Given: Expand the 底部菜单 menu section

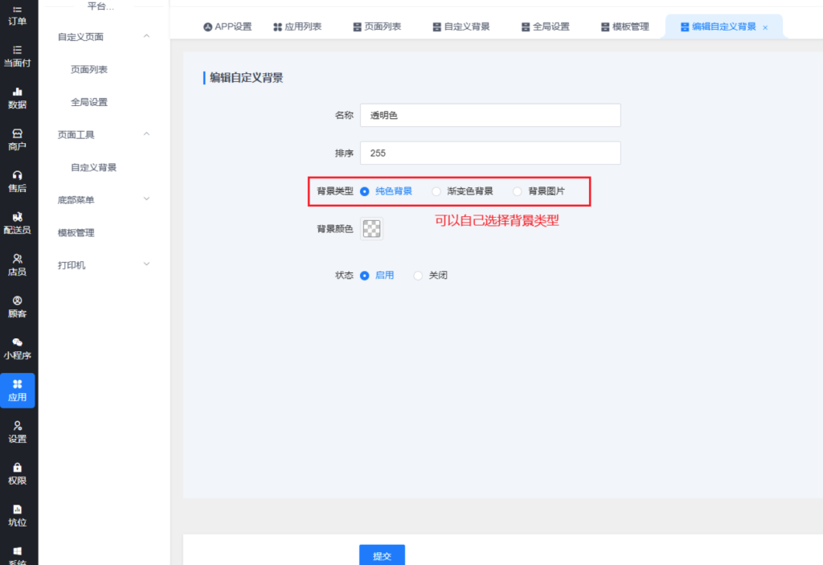Looking at the screenshot, I should pos(146,199).
